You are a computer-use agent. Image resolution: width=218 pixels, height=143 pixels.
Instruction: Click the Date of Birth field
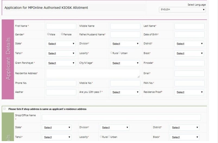pos(189,34)
